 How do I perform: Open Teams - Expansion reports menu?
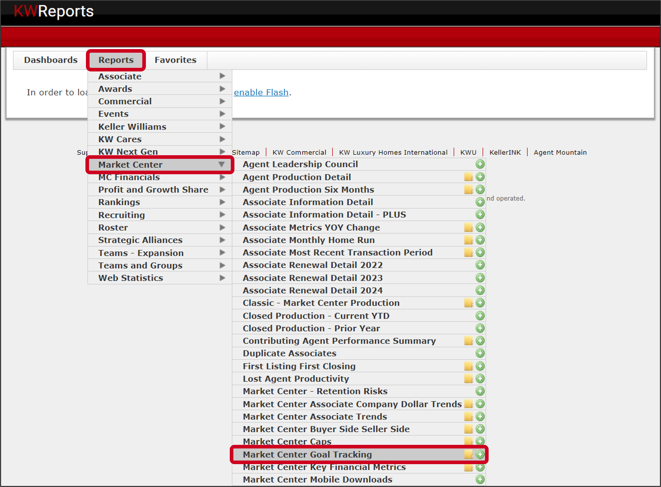(x=160, y=253)
